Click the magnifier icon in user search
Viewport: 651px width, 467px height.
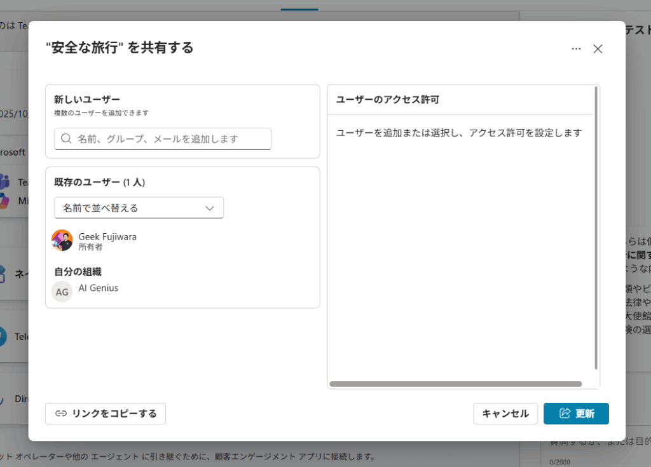point(66,139)
